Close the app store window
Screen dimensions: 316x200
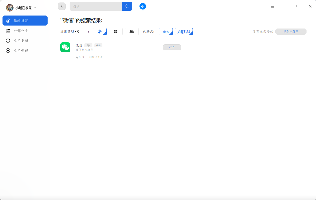tap(310, 6)
